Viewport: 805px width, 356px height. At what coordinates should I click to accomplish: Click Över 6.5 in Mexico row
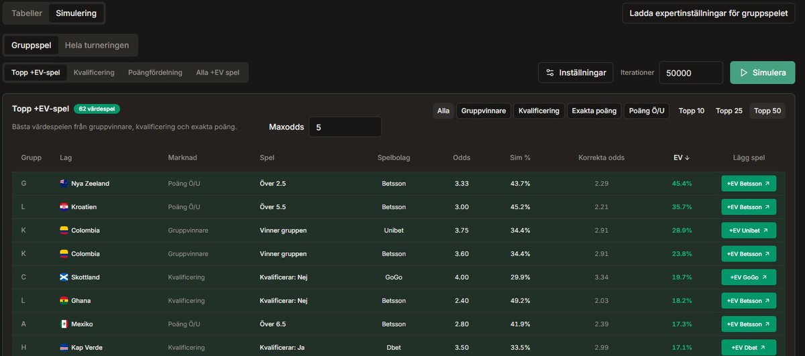(x=273, y=324)
